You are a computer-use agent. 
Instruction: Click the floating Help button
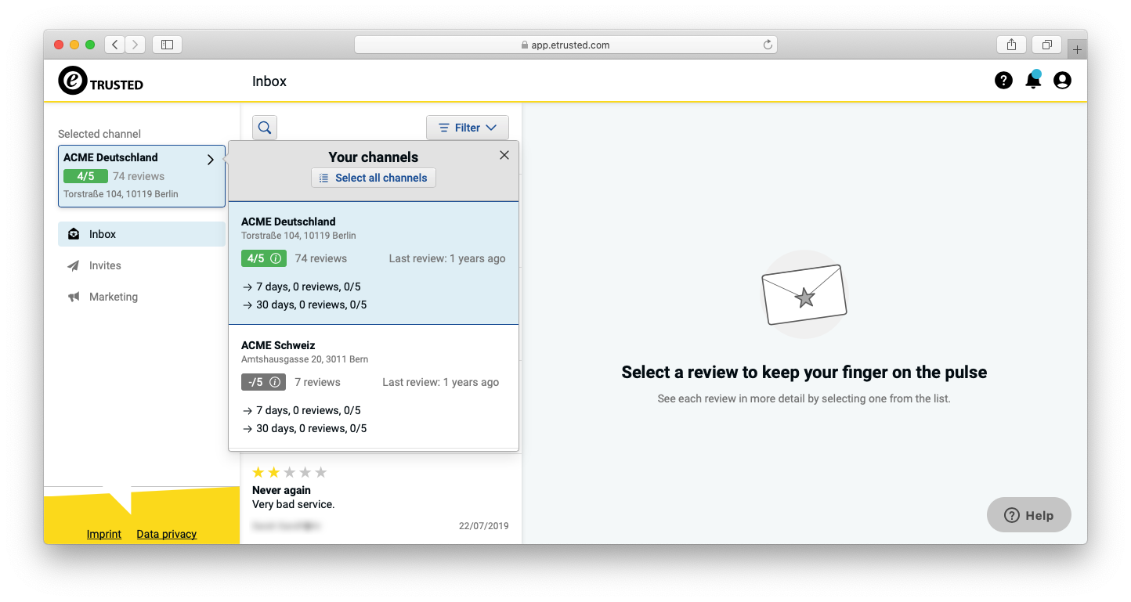(x=1028, y=515)
